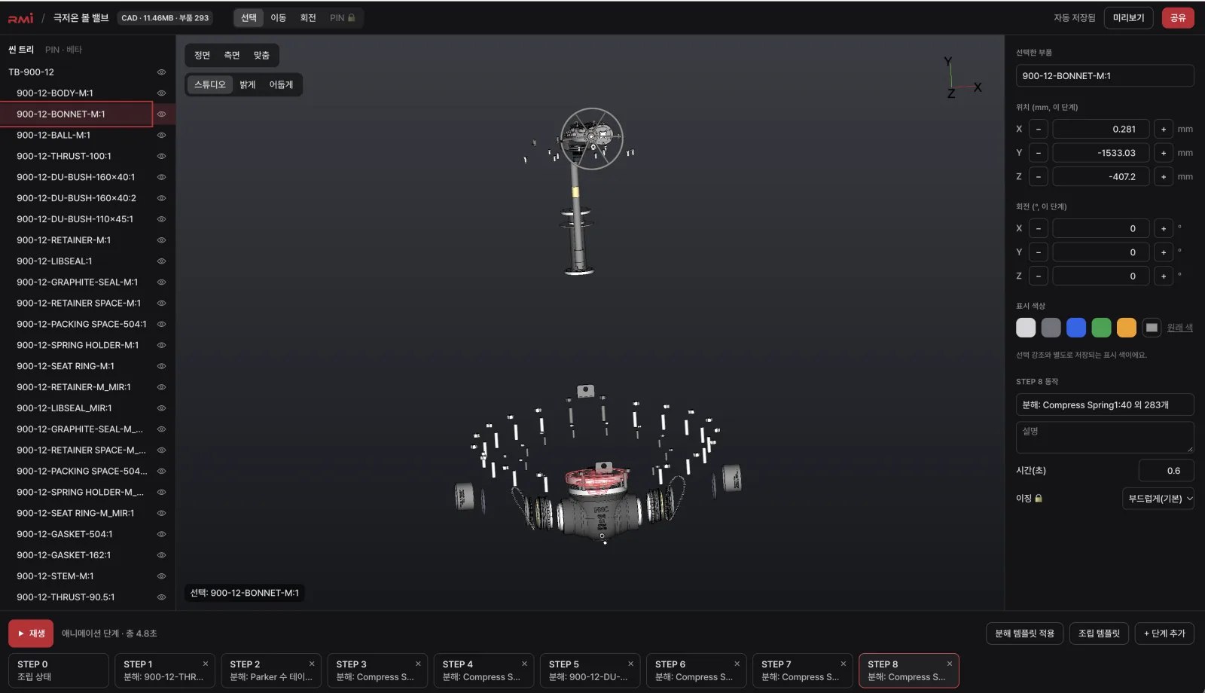This screenshot has width=1205, height=693.
Task: Remove STEP 3 using its X icon
Action: click(418, 664)
